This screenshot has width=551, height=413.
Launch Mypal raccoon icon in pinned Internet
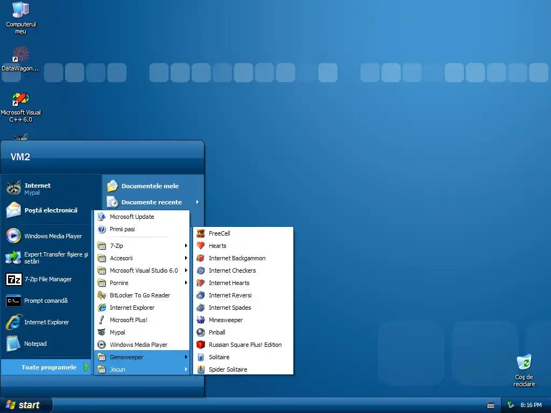click(13, 188)
